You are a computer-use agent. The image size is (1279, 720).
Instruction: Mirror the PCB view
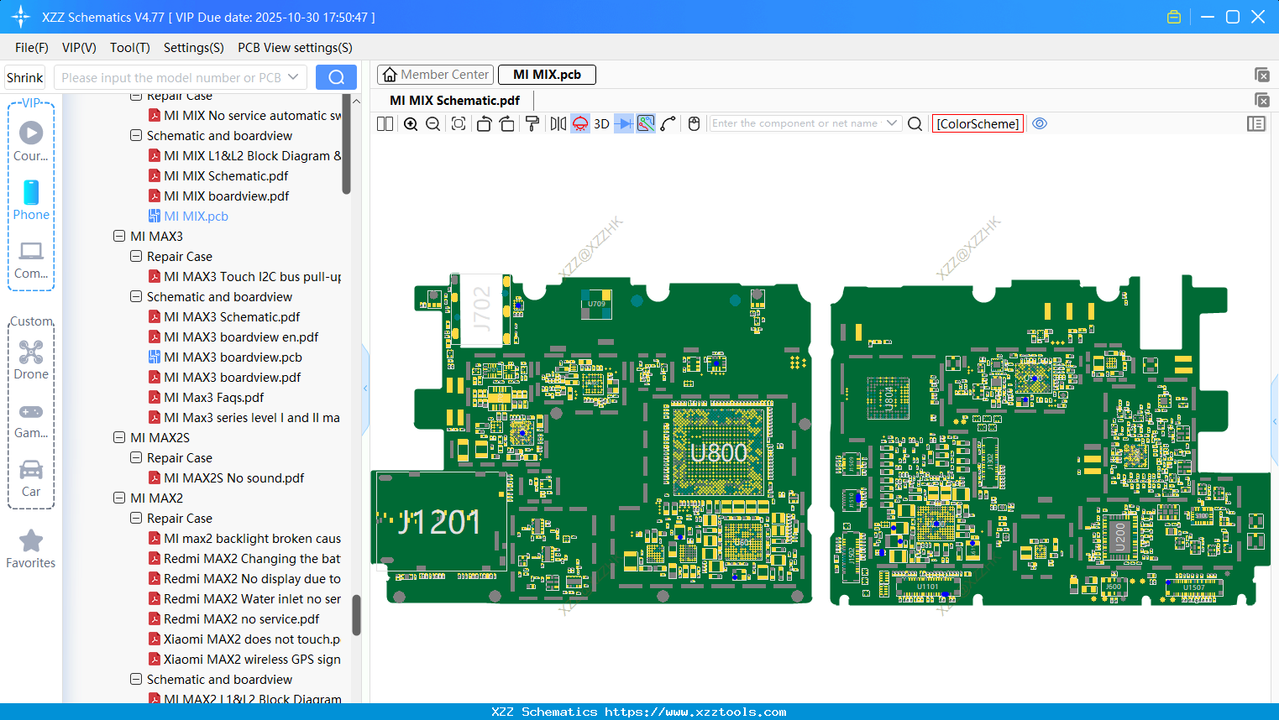click(558, 124)
